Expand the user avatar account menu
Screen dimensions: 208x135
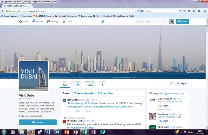point(172,22)
